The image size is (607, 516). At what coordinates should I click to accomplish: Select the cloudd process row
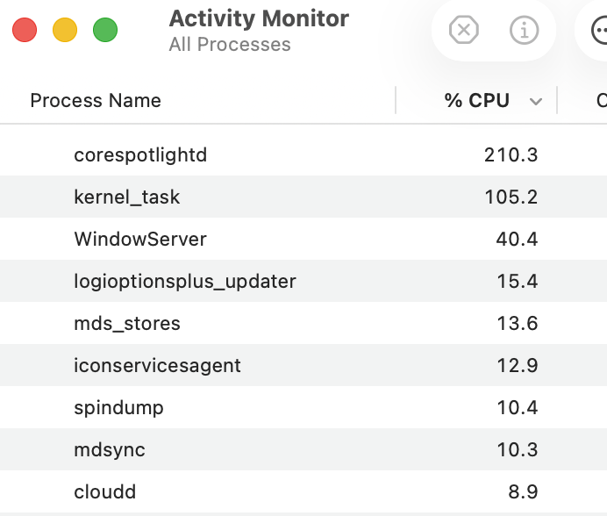[x=105, y=492]
